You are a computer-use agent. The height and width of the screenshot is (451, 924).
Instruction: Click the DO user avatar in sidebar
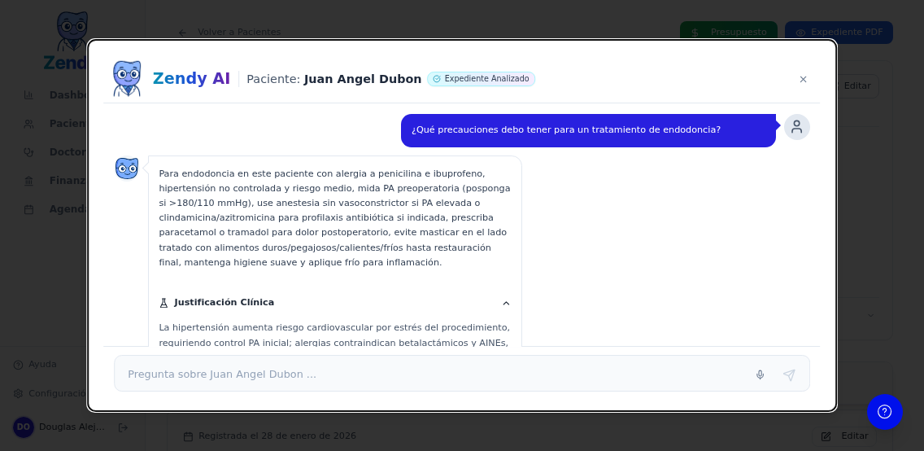coord(24,427)
